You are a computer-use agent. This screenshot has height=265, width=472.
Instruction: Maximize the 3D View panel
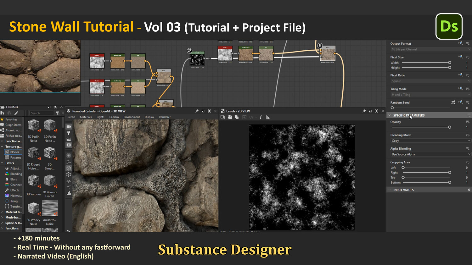coord(209,111)
